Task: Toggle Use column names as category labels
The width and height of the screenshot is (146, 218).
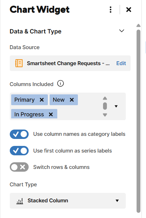Action: (x=19, y=134)
